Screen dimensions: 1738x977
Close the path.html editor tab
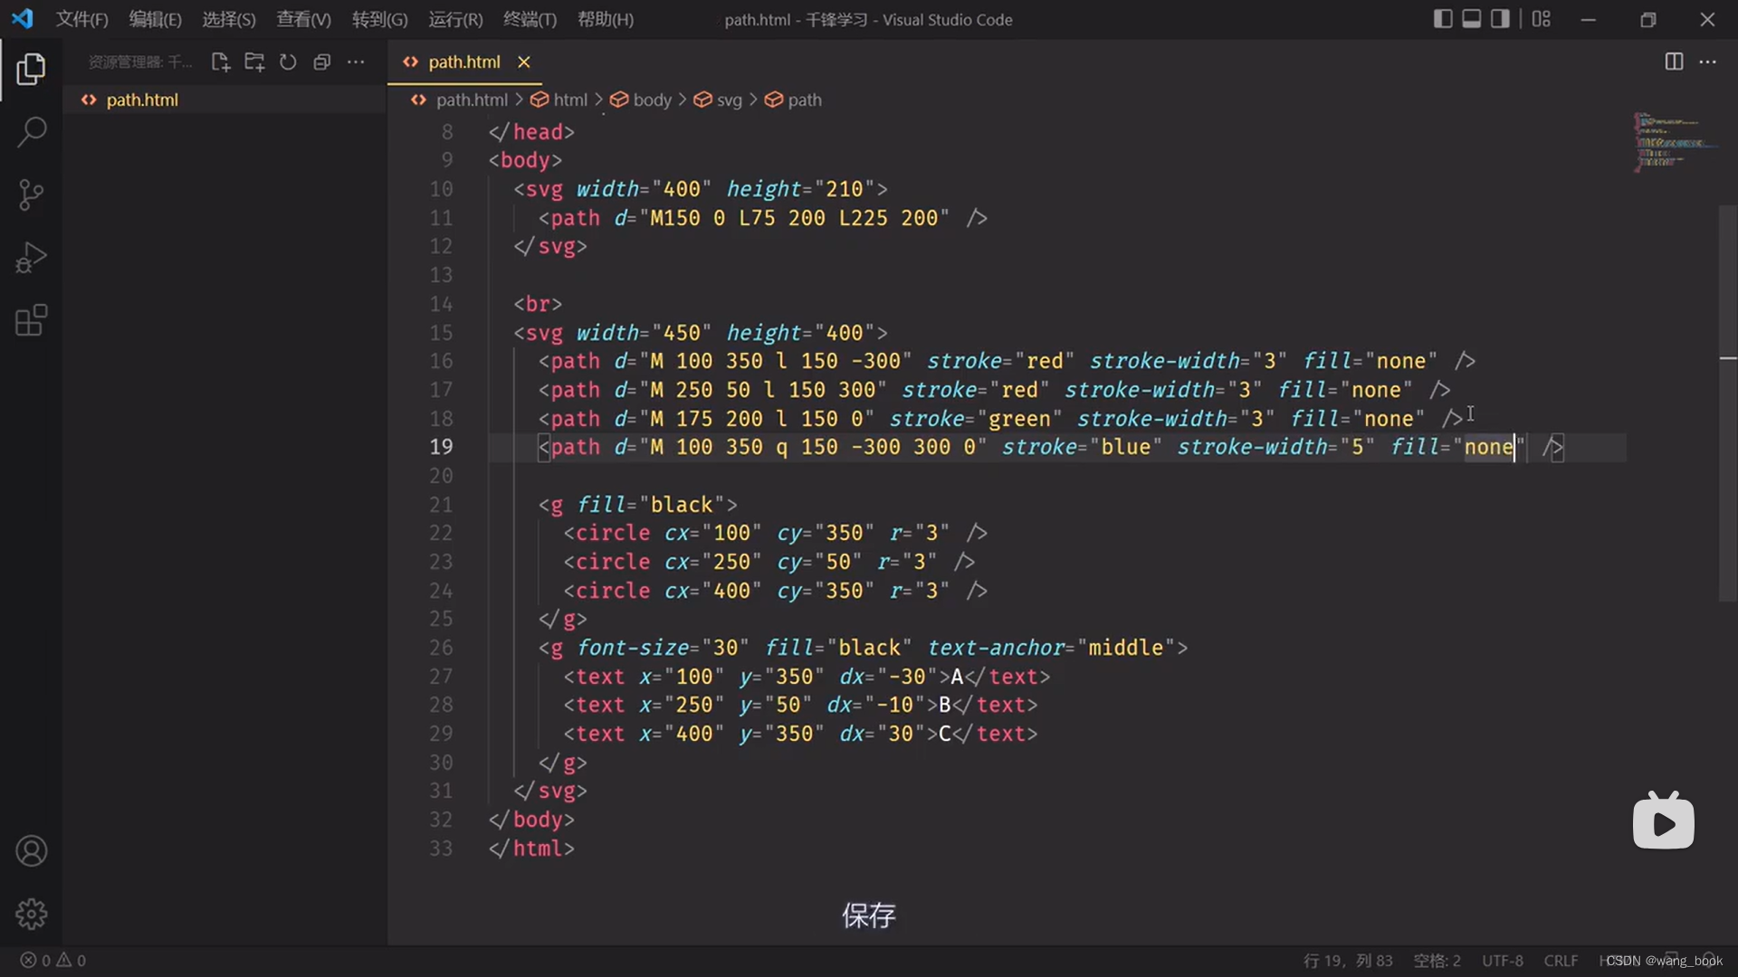click(524, 62)
